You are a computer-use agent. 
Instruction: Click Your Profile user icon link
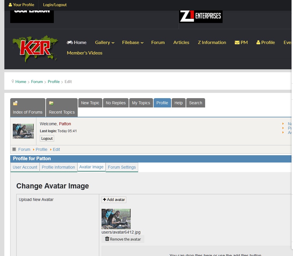(x=10, y=5)
